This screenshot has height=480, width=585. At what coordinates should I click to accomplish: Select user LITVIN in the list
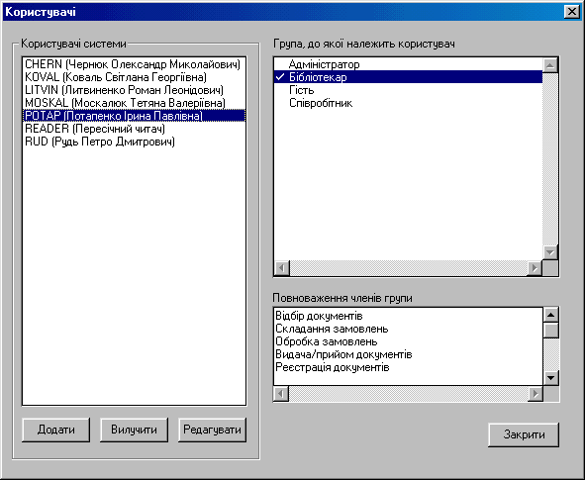(134, 90)
